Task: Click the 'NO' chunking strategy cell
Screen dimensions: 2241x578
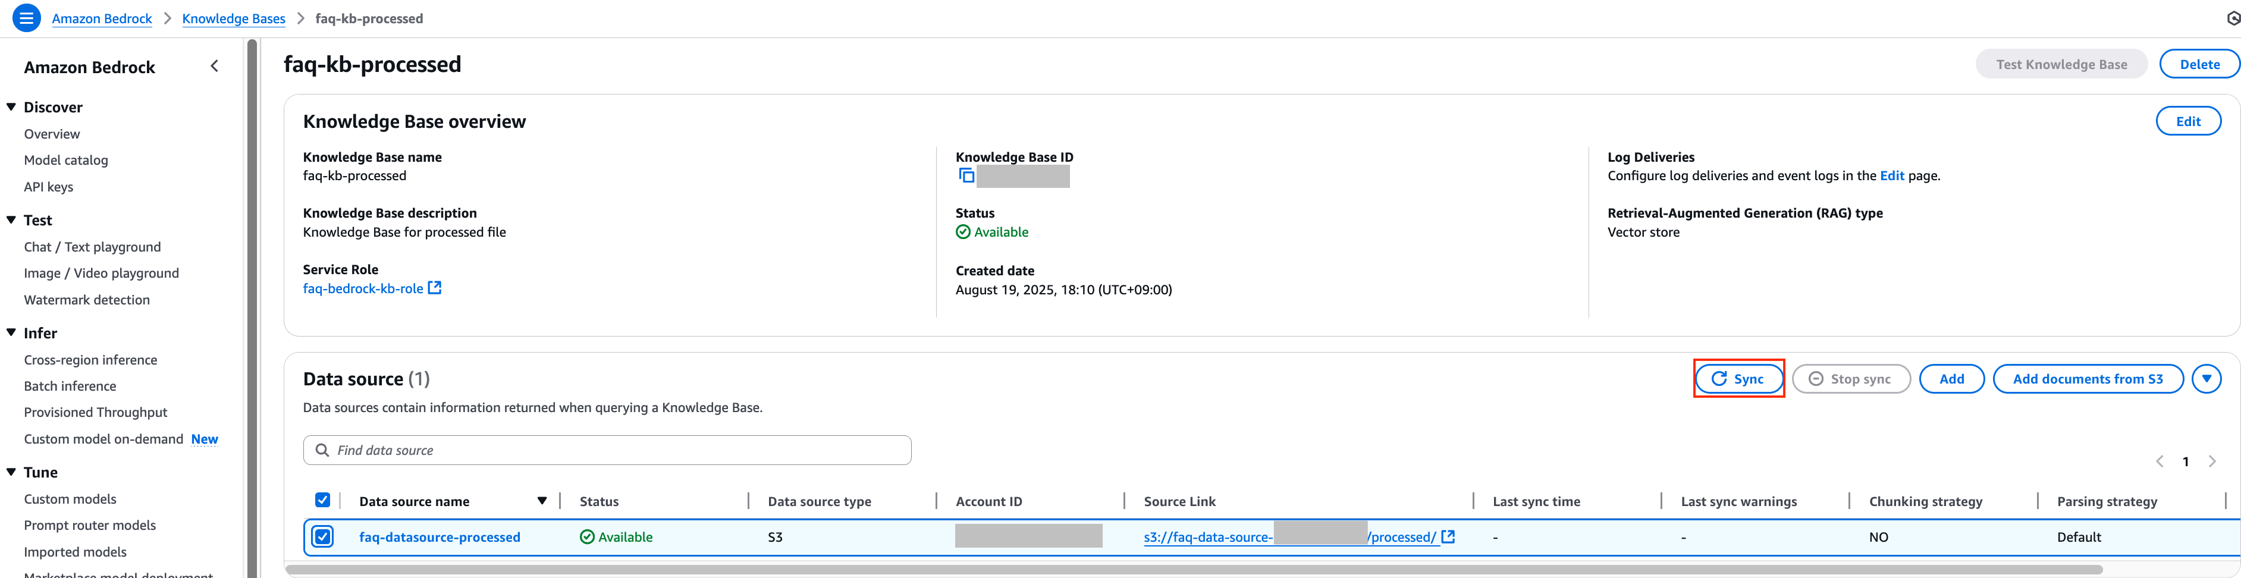Action: coord(1879,537)
